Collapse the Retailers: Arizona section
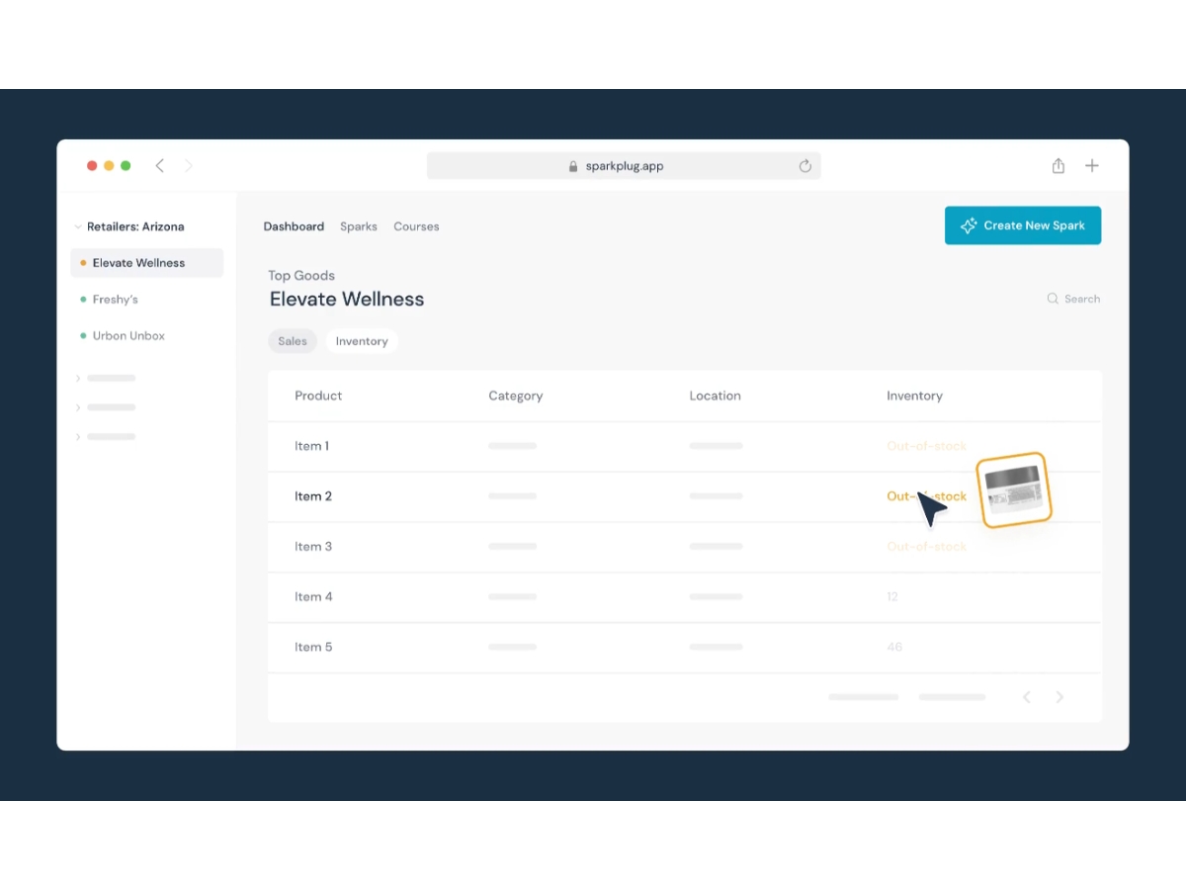 point(78,226)
